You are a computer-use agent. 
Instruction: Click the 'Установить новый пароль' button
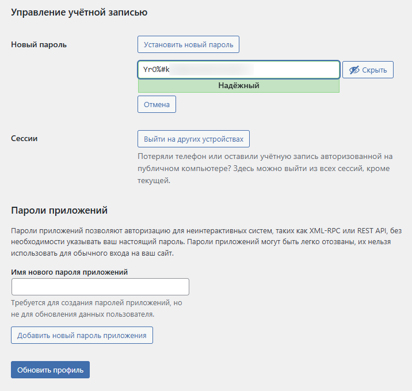click(188, 44)
